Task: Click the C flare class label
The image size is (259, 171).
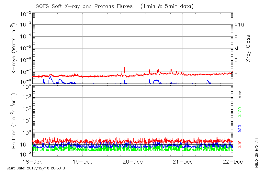Action: click(x=236, y=60)
